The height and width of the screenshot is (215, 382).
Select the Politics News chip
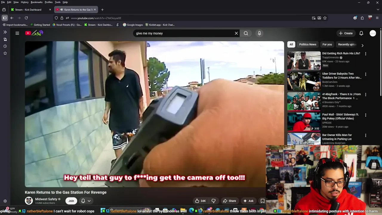click(308, 44)
